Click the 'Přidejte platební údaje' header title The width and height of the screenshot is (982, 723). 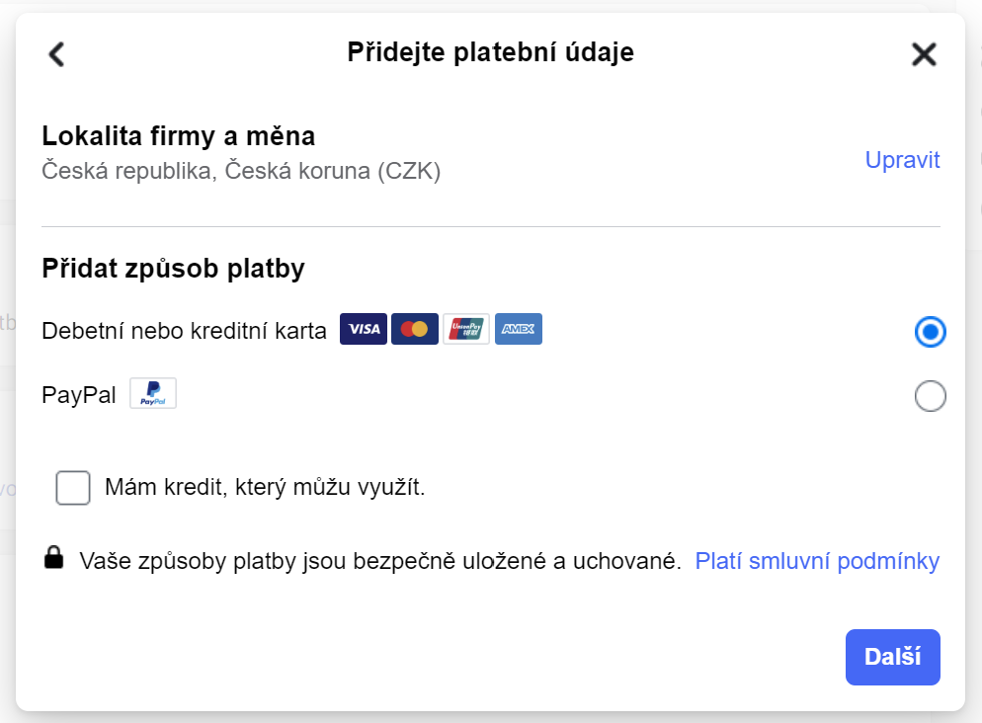[491, 53]
